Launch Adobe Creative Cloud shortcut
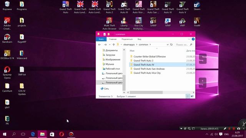Image resolution: width=246 pixels, height=138 pixels. pyautogui.click(x=7, y=24)
